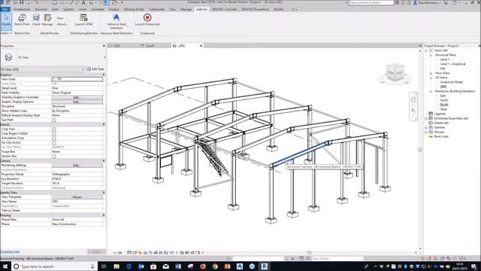Toggle the Far Clip Active checkbox
The image size is (481, 271).
(x=54, y=142)
